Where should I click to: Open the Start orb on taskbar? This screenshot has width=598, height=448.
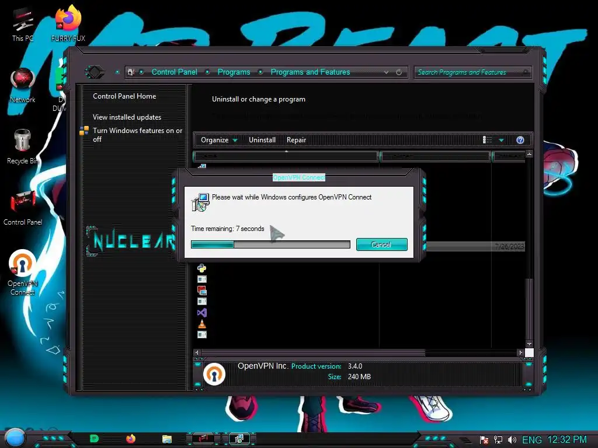click(x=15, y=437)
